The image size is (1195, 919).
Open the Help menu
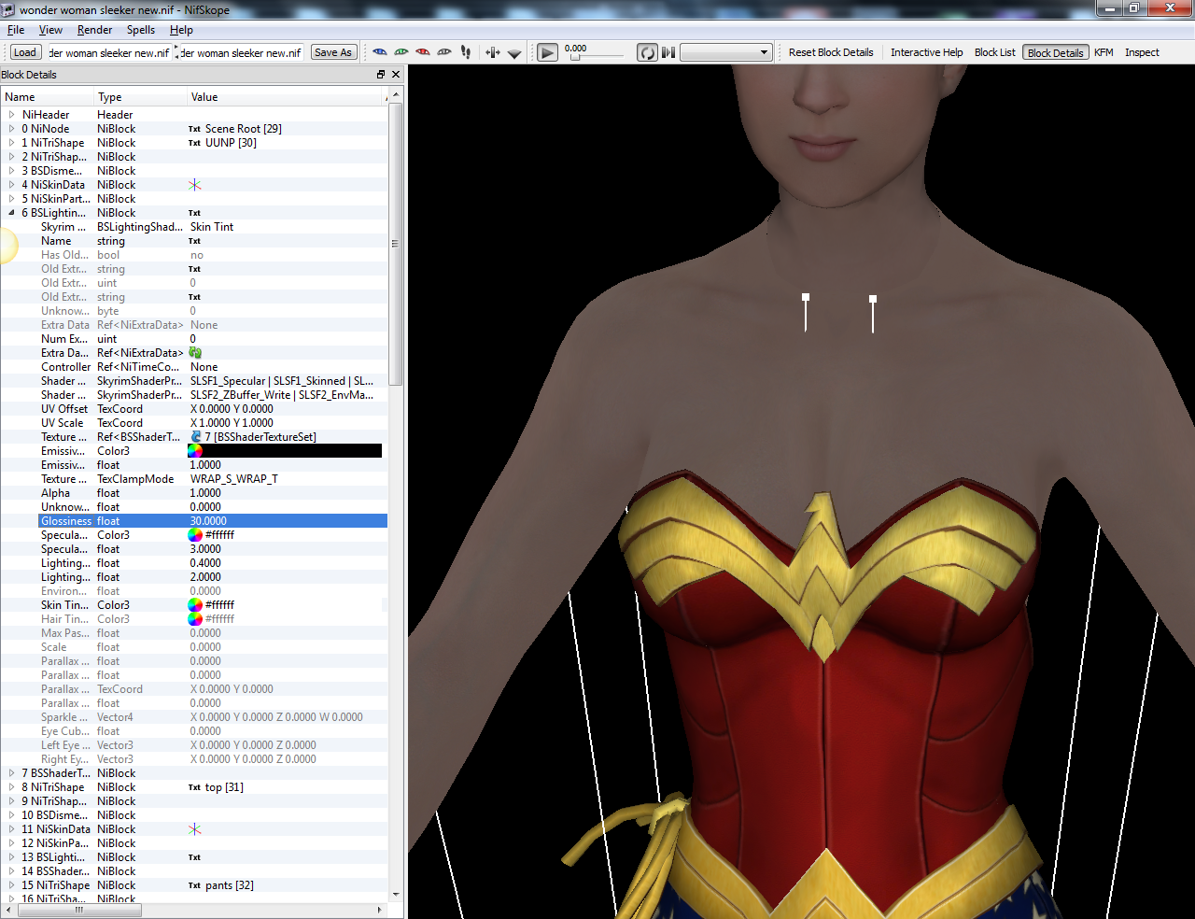click(x=181, y=30)
